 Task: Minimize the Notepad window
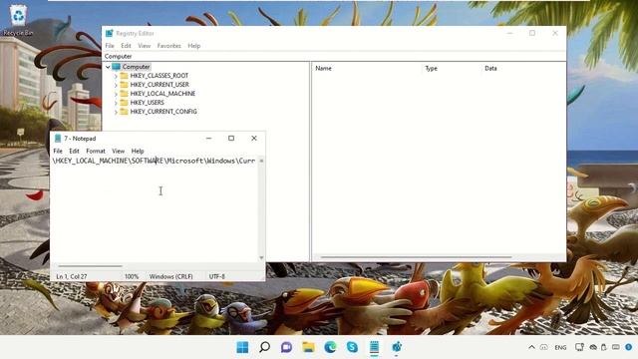click(208, 139)
